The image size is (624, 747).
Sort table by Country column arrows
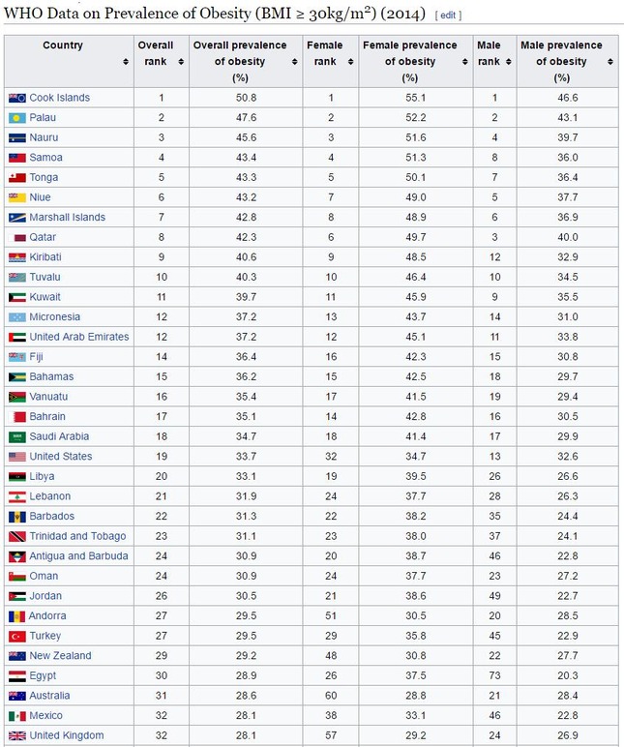(x=125, y=62)
